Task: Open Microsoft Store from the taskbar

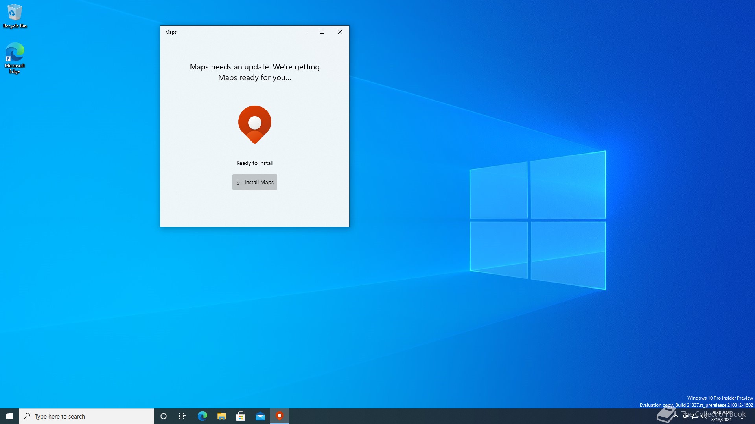Action: (x=241, y=416)
